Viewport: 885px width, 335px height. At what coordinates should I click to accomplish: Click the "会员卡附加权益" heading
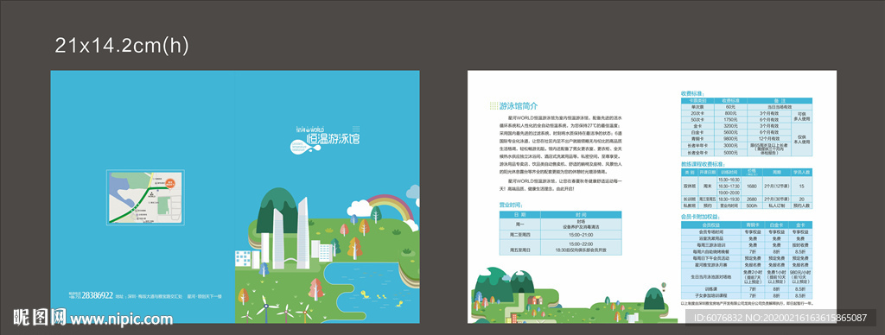coord(700,217)
